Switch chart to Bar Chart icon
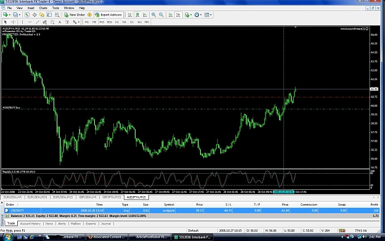This screenshot has width=385, height=241. pyautogui.click(x=129, y=15)
